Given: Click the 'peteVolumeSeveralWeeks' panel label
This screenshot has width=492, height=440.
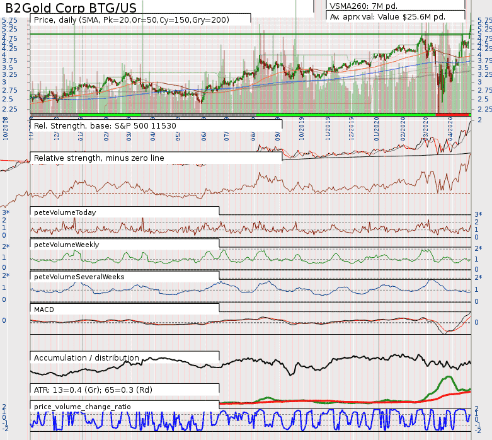Looking at the screenshot, I should (x=79, y=277).
